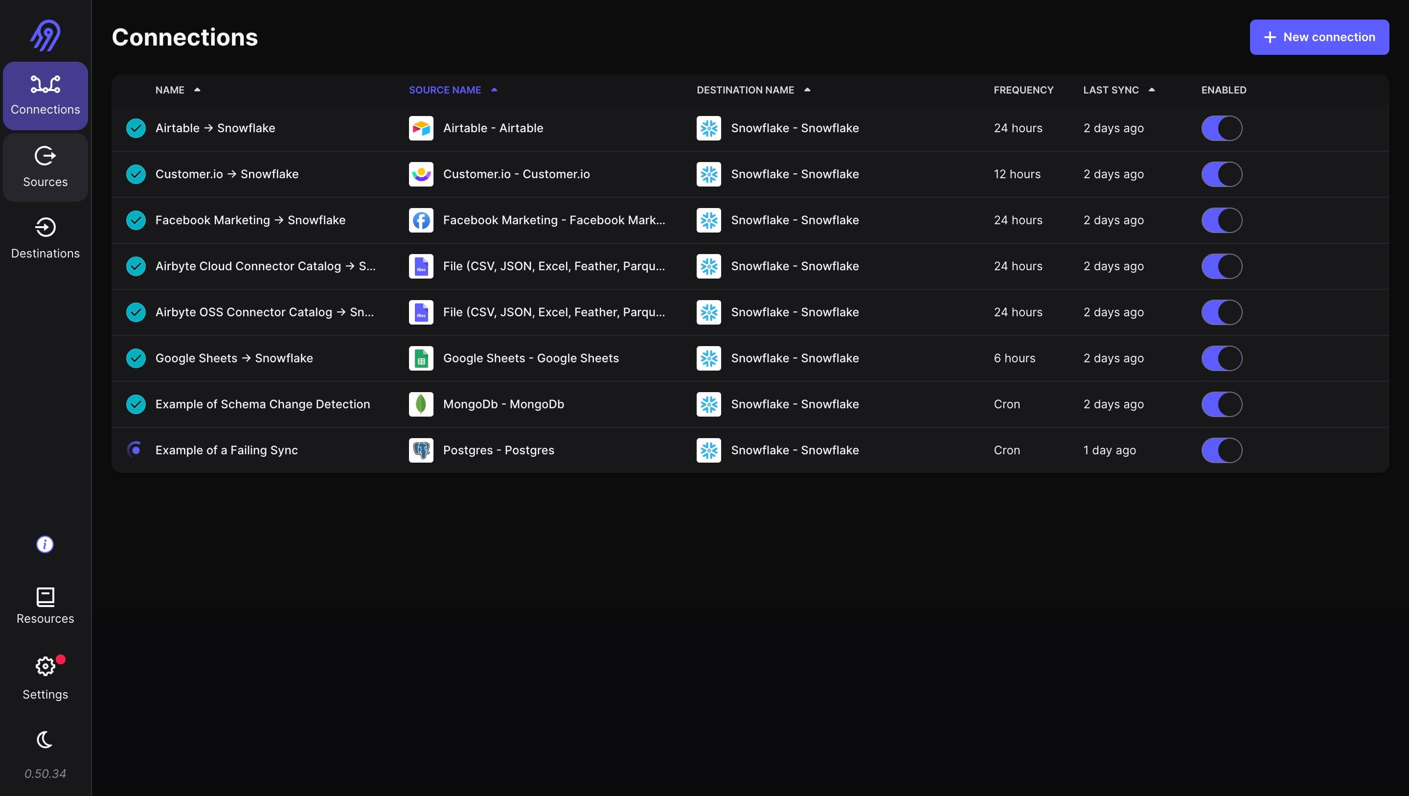The height and width of the screenshot is (796, 1409).
Task: Disable the Airbyte Cloud Connector Catalog toggle
Action: pos(1222,266)
